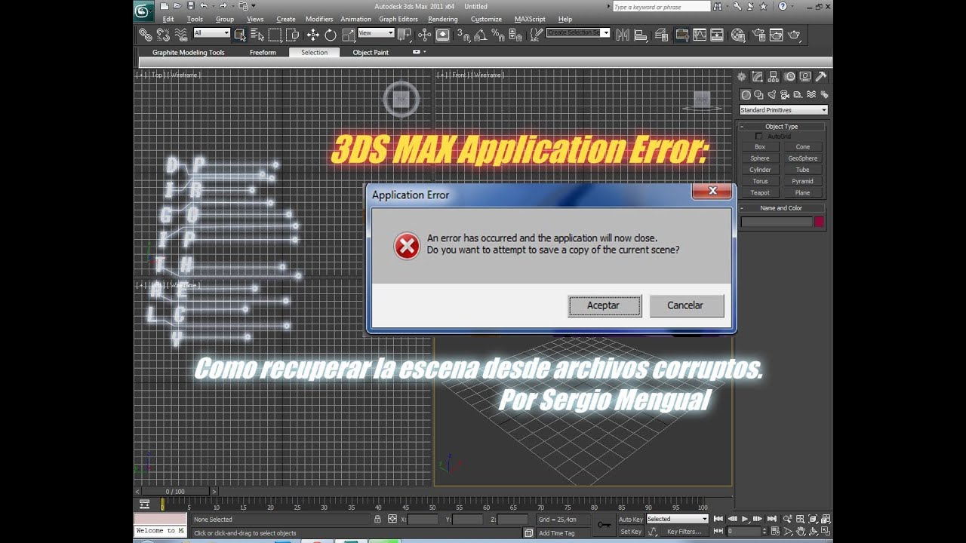966x543 pixels.
Task: Open the Hierarchy command panel tab
Action: tap(774, 76)
